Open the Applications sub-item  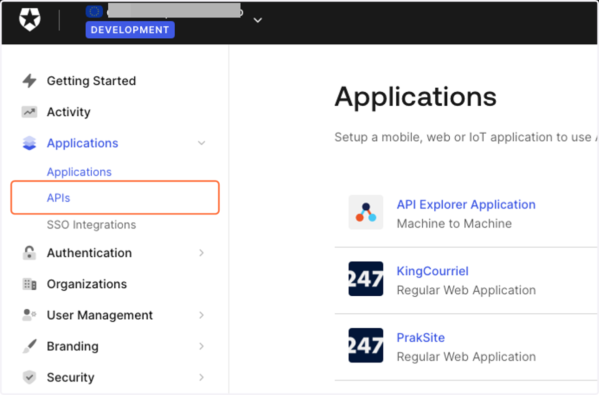click(x=79, y=172)
